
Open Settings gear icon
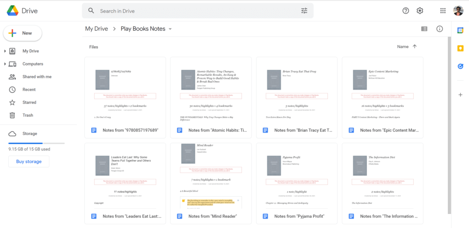coord(420,11)
